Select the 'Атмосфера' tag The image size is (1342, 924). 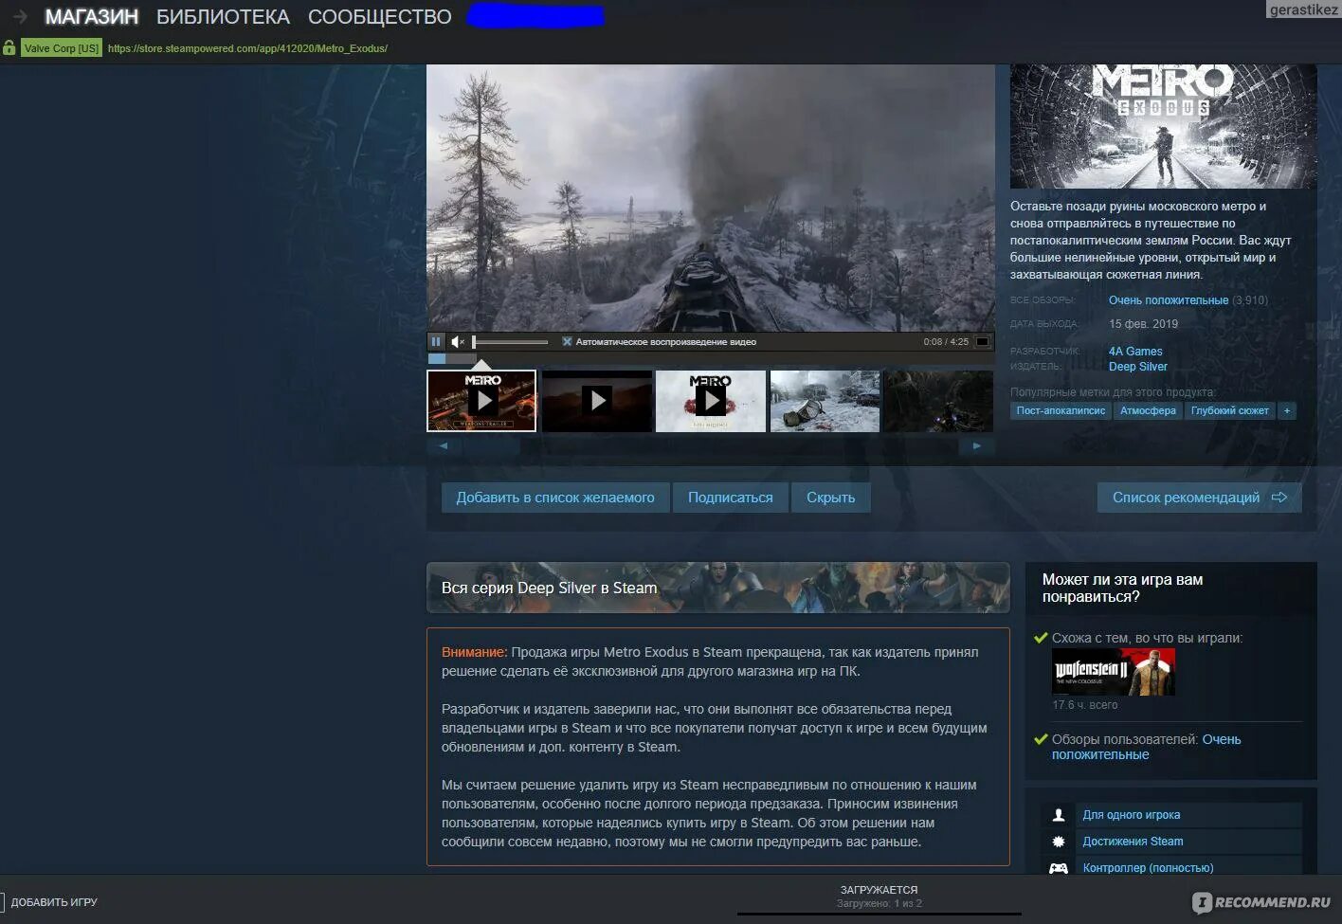click(1148, 411)
